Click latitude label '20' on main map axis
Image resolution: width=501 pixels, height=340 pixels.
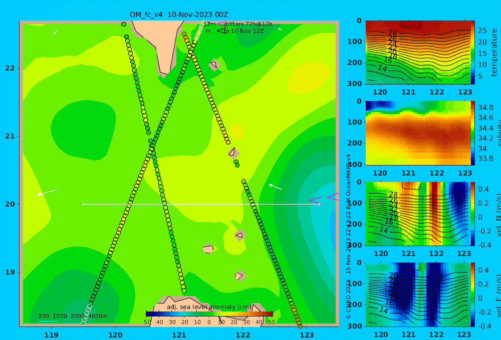pyautogui.click(x=10, y=204)
